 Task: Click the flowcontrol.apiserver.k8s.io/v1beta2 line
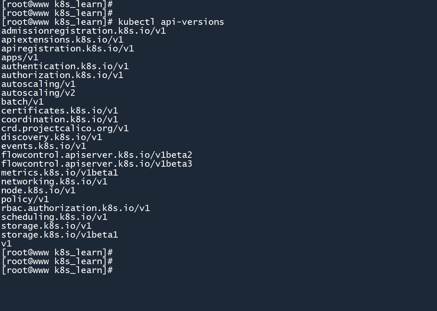[97, 155]
